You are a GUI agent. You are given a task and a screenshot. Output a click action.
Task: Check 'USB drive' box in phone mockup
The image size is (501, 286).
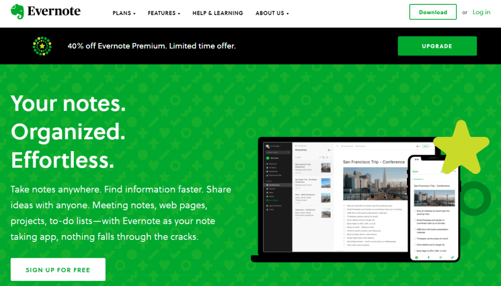[x=415, y=229]
